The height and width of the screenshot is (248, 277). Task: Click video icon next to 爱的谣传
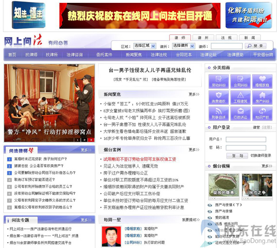(209, 218)
